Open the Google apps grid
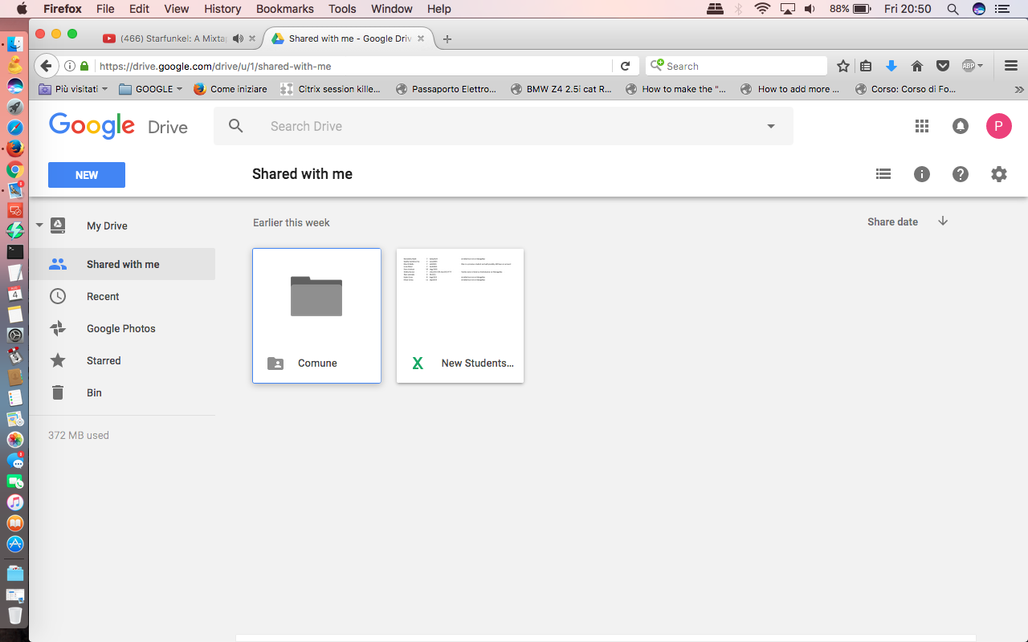This screenshot has width=1028, height=642. tap(922, 126)
